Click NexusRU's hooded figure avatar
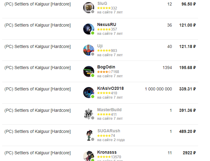Viewport: 210px width, 161px height. tap(88, 29)
